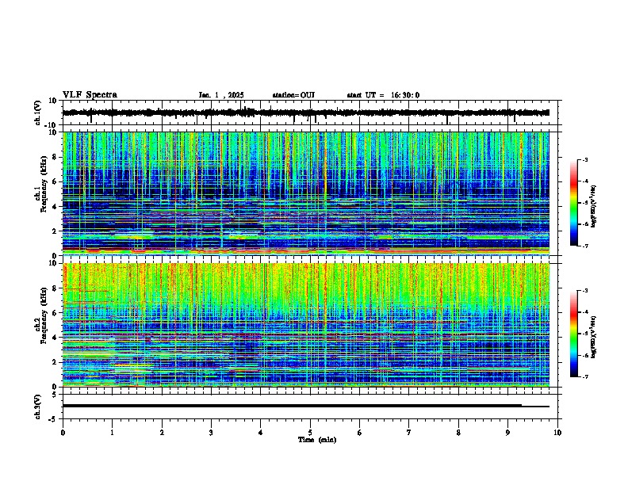Click the "VLF Spectra" plot title

tap(90, 95)
